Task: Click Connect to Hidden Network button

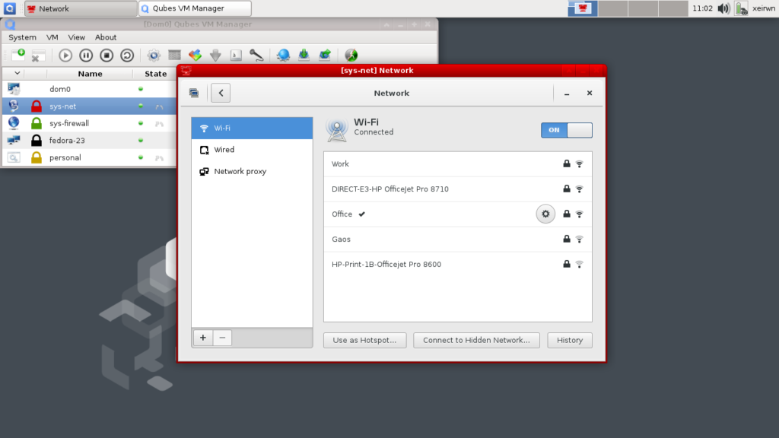Action: tap(476, 340)
